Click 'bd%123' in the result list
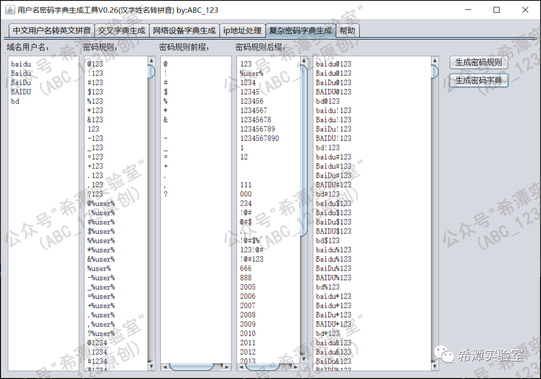 tap(328, 287)
